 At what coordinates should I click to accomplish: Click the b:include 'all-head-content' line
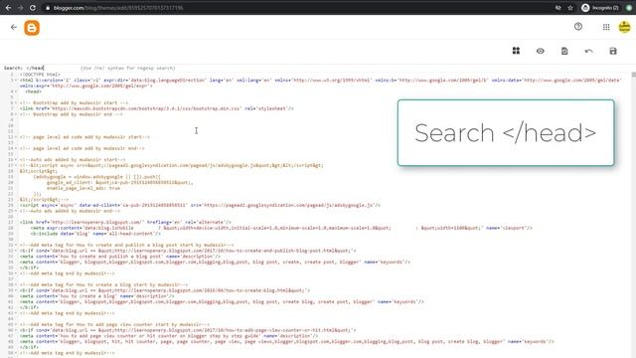click(95, 234)
